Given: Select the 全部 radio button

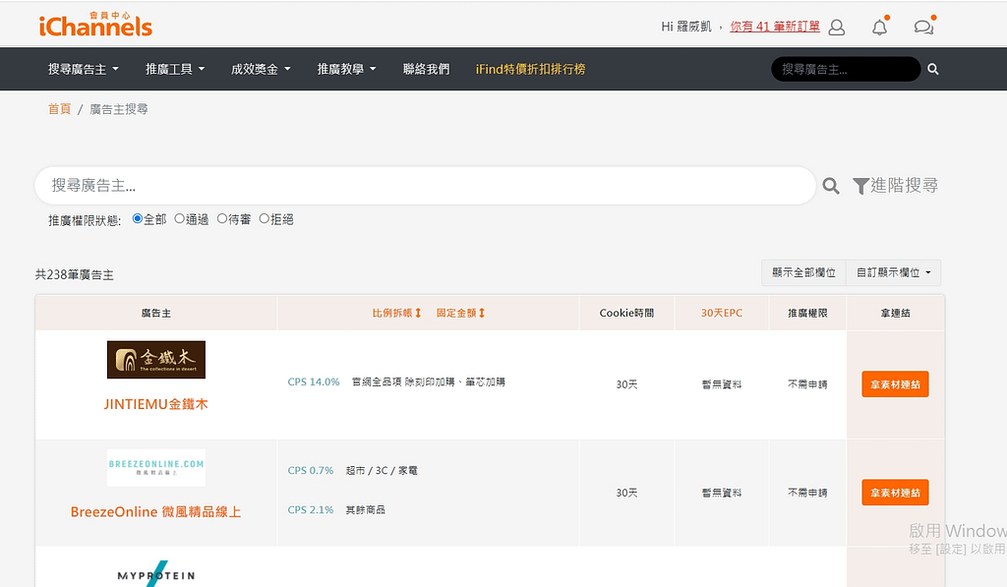Looking at the screenshot, I should point(138,218).
